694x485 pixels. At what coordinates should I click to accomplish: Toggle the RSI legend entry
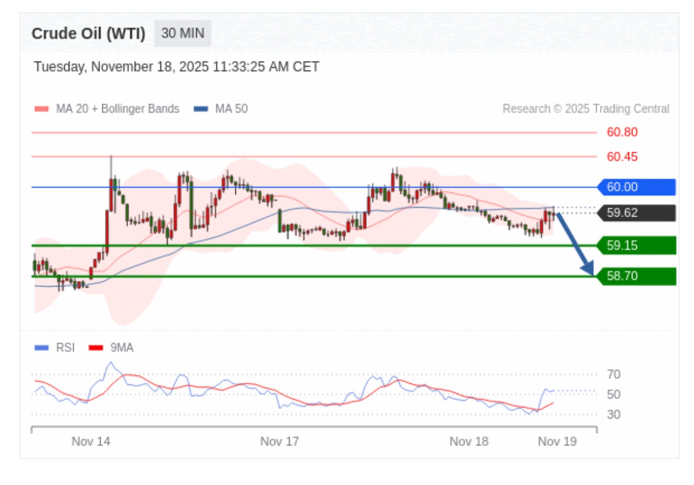65,348
